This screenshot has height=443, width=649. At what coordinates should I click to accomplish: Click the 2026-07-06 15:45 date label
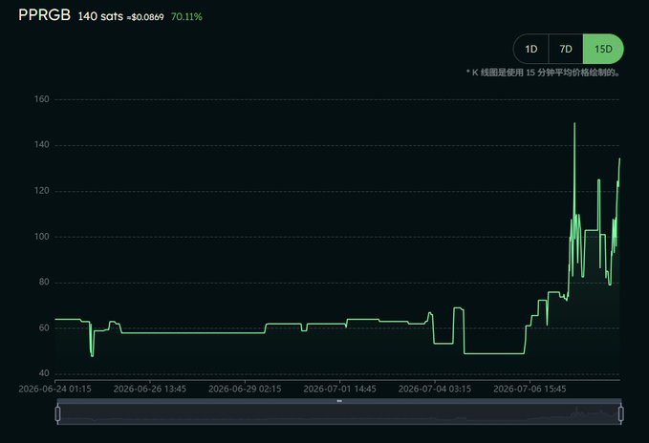click(530, 390)
